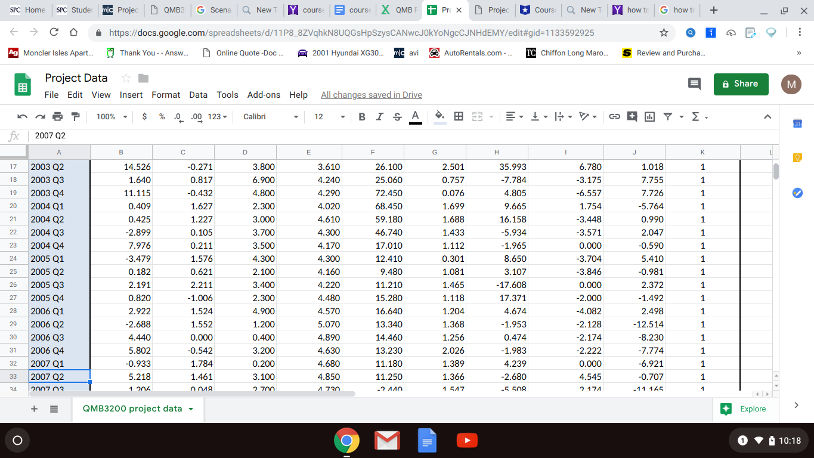Open the Tools menu

(x=227, y=95)
